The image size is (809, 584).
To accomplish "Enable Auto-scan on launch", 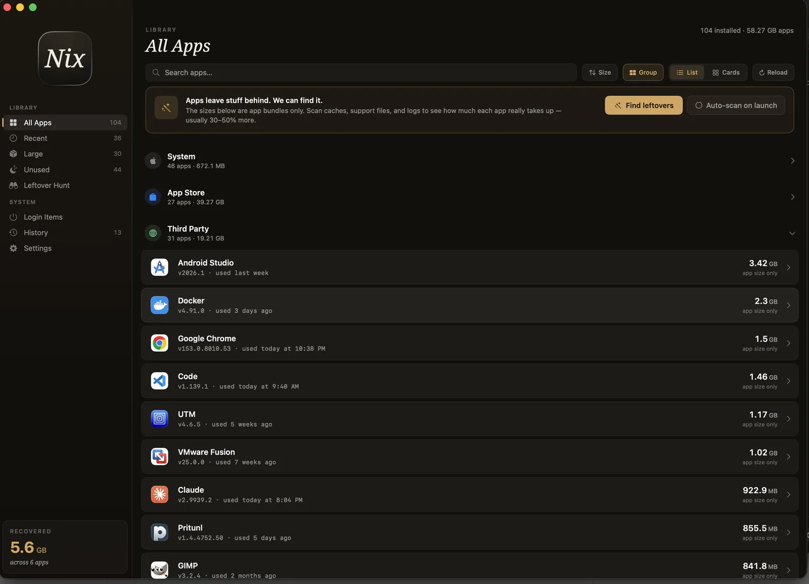I will pyautogui.click(x=736, y=105).
